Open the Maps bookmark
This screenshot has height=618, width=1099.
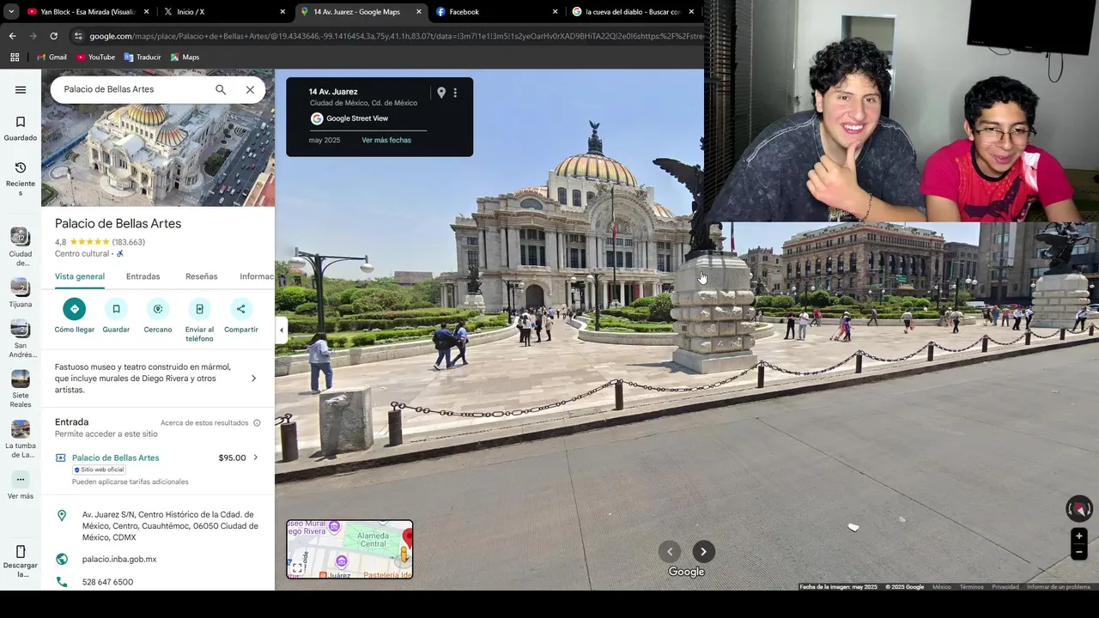(x=185, y=58)
